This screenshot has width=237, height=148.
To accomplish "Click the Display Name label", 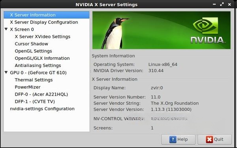I will click(109, 88).
